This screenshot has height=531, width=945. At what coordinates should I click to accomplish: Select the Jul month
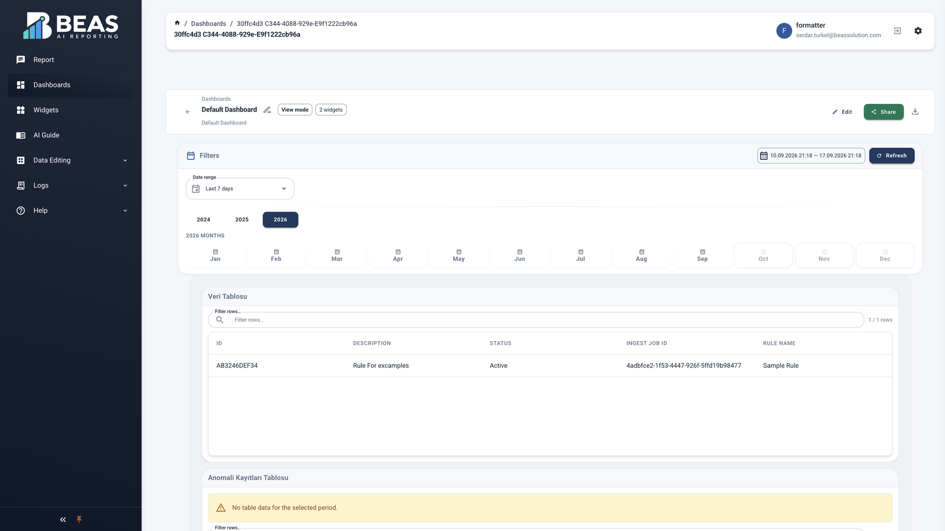(581, 255)
